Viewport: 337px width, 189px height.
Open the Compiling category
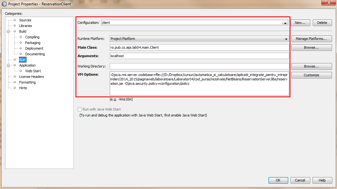tap(32, 37)
